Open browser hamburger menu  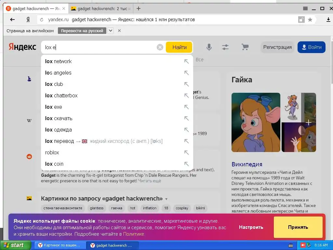pos(305,8)
